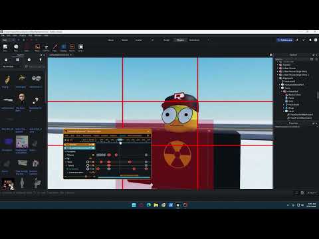The image size is (319, 239).
Task: Open the Model ribbon tab
Action: (x=124, y=40)
